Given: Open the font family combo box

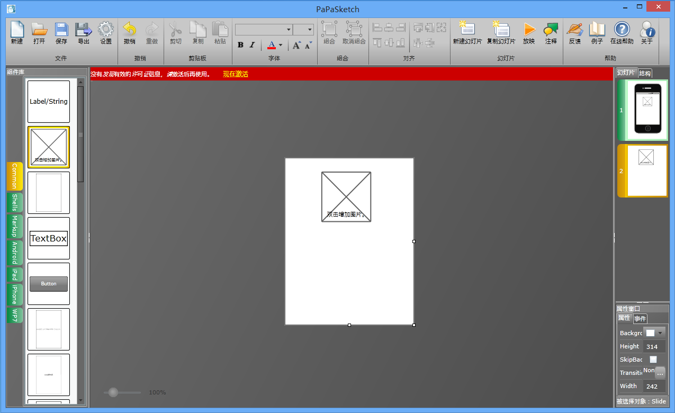Looking at the screenshot, I should coord(264,30).
